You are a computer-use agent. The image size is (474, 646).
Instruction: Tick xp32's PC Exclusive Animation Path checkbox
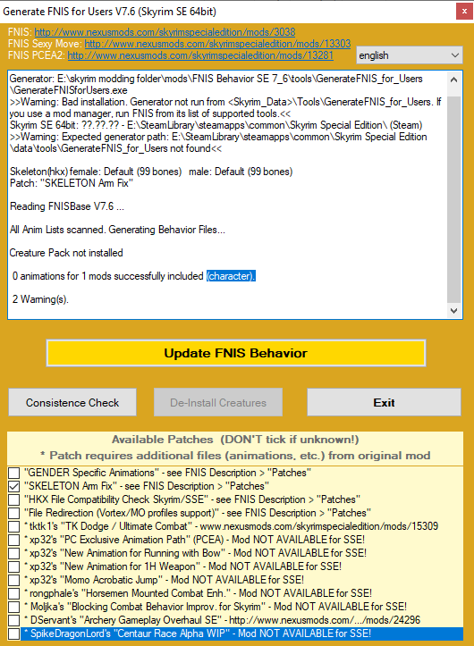14,540
